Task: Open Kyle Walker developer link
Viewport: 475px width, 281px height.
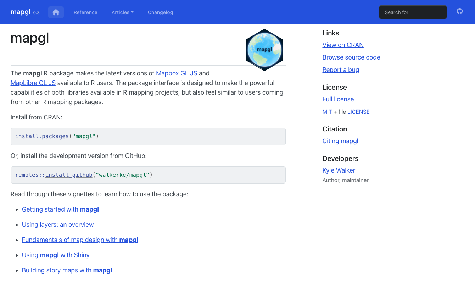Action: click(x=339, y=170)
